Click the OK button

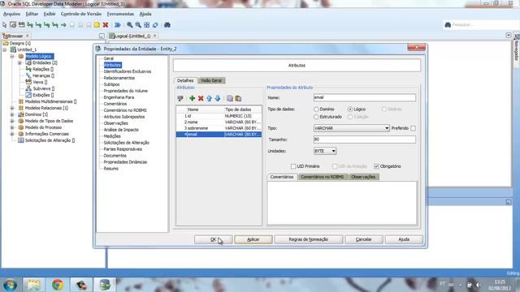pos(213,239)
